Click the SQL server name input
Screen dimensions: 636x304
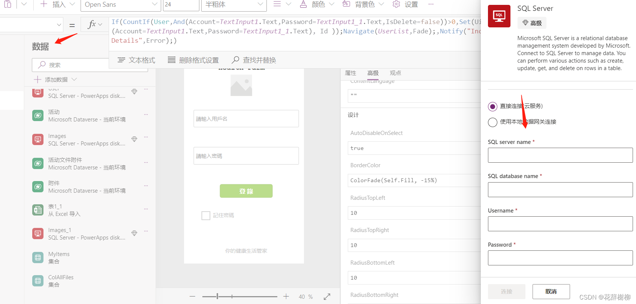pos(560,155)
